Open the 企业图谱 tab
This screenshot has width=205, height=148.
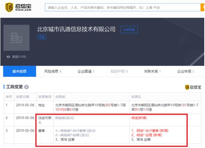86,71
